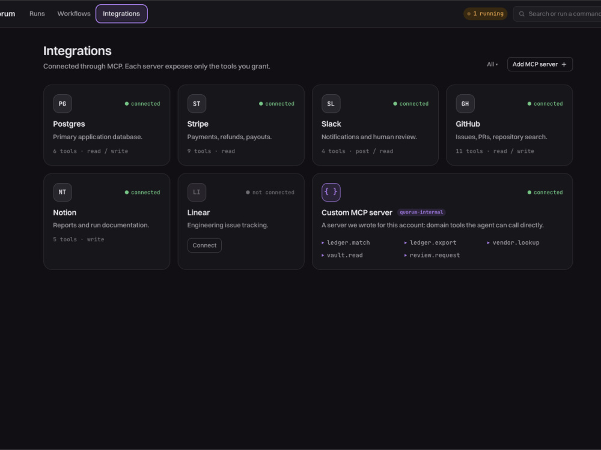This screenshot has width=601, height=450.
Task: Click the GH GitHub integration icon
Action: (465, 104)
